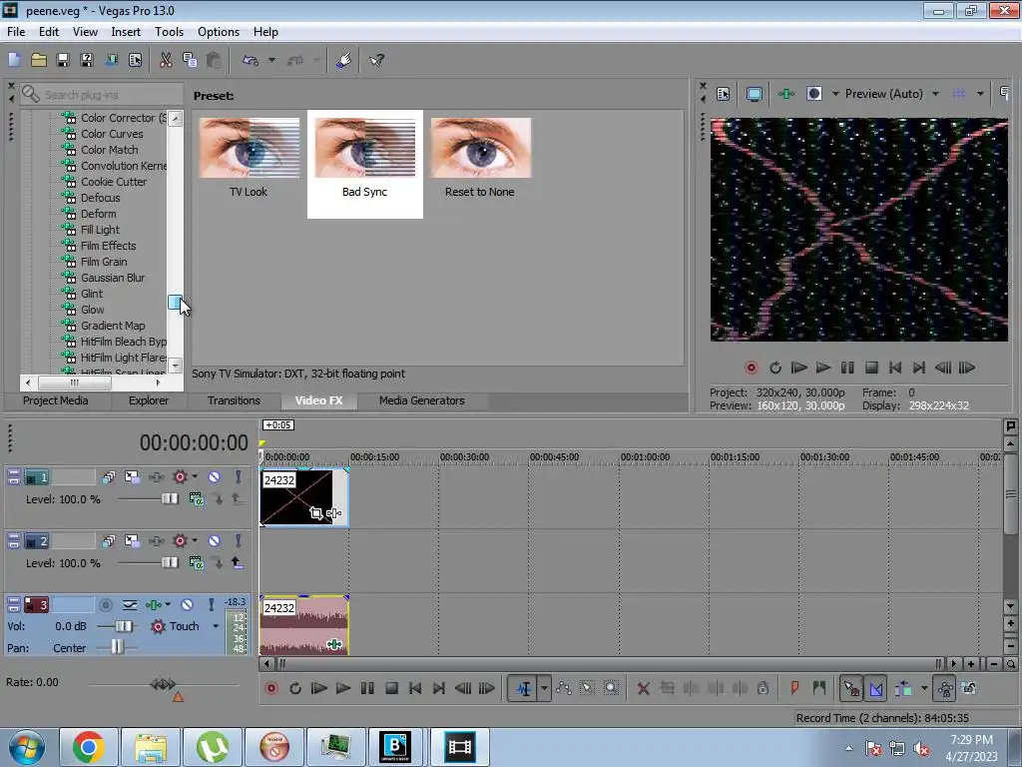Viewport: 1022px width, 767px height.
Task: Arm audio track 3 for record
Action: tap(106, 605)
